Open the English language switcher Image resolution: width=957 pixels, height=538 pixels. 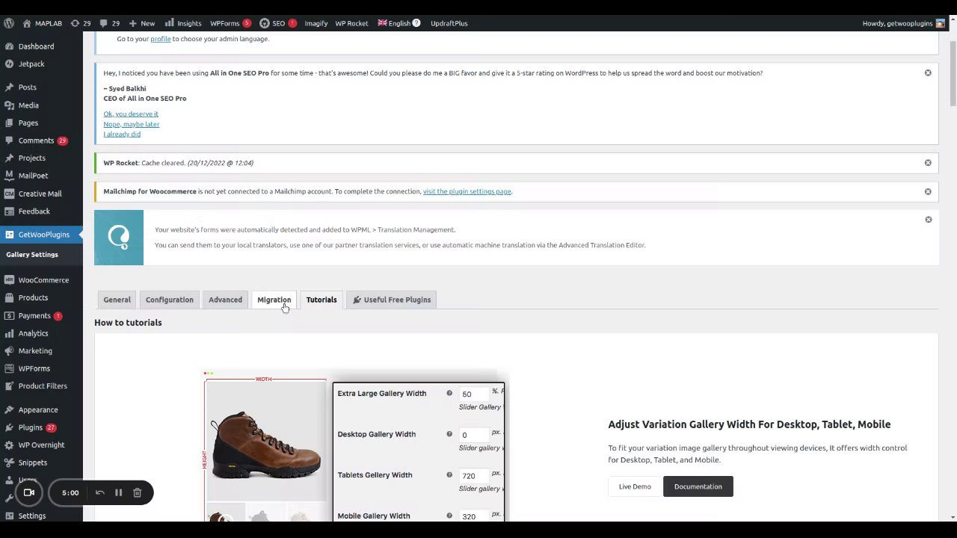(x=399, y=23)
